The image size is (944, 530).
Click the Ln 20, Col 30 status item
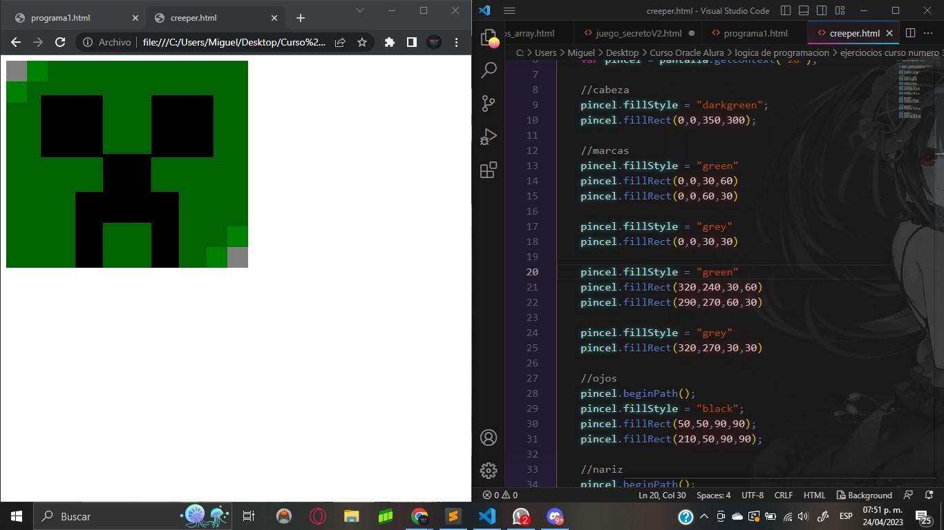click(662, 495)
